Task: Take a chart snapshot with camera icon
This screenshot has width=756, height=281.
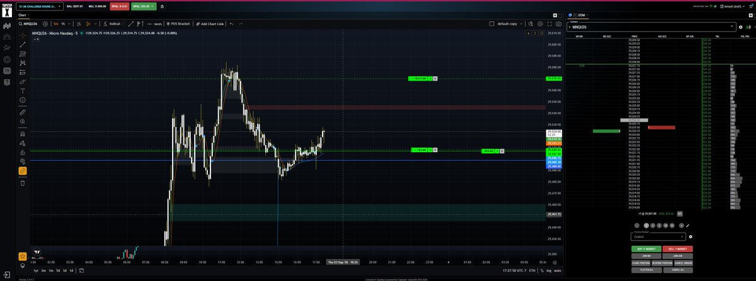Action: pos(559,24)
